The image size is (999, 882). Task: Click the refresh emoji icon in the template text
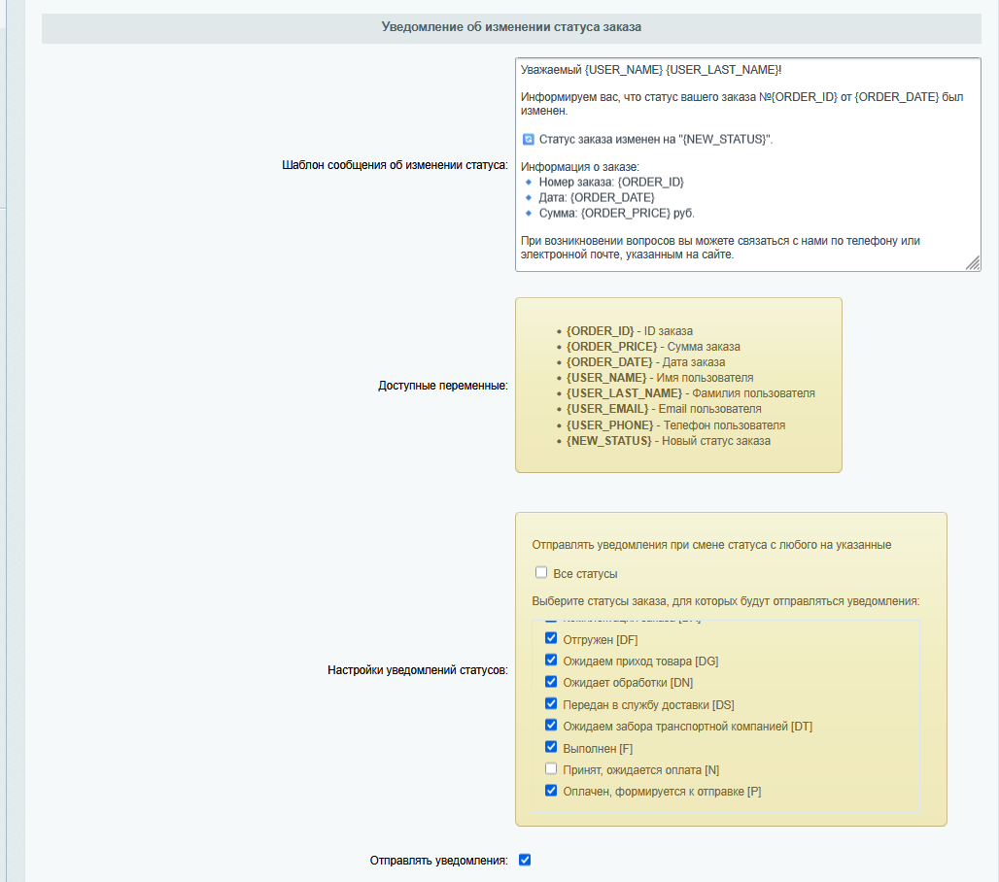(528, 140)
